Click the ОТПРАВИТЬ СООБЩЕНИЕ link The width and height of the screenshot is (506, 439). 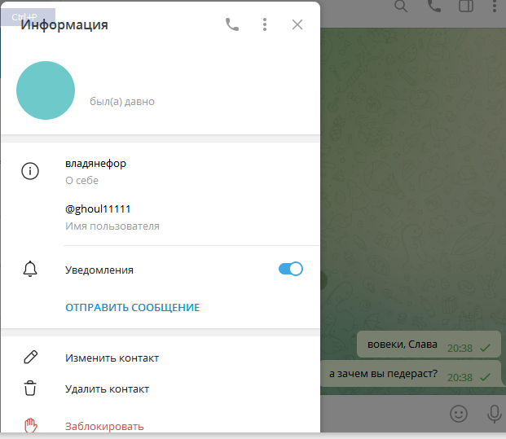[x=132, y=307]
